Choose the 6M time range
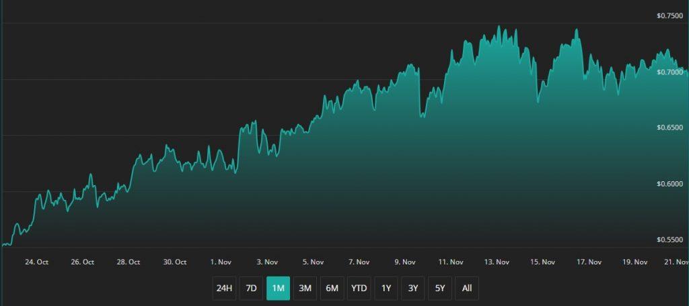 point(332,289)
